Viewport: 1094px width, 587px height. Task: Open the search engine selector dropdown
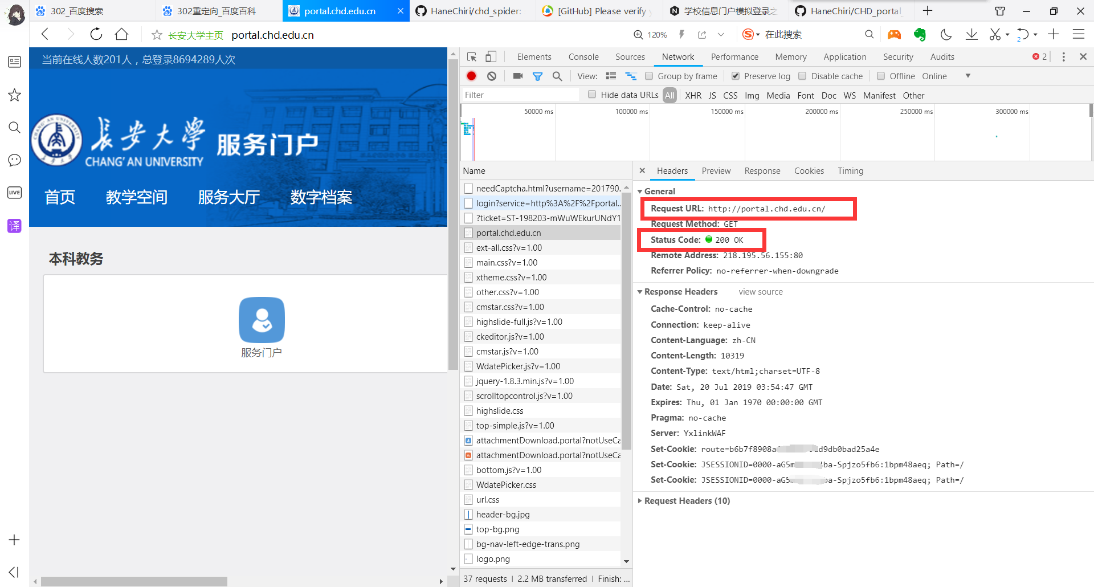tap(758, 35)
